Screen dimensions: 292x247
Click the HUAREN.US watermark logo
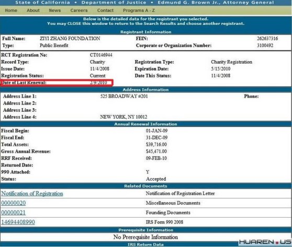point(265,242)
